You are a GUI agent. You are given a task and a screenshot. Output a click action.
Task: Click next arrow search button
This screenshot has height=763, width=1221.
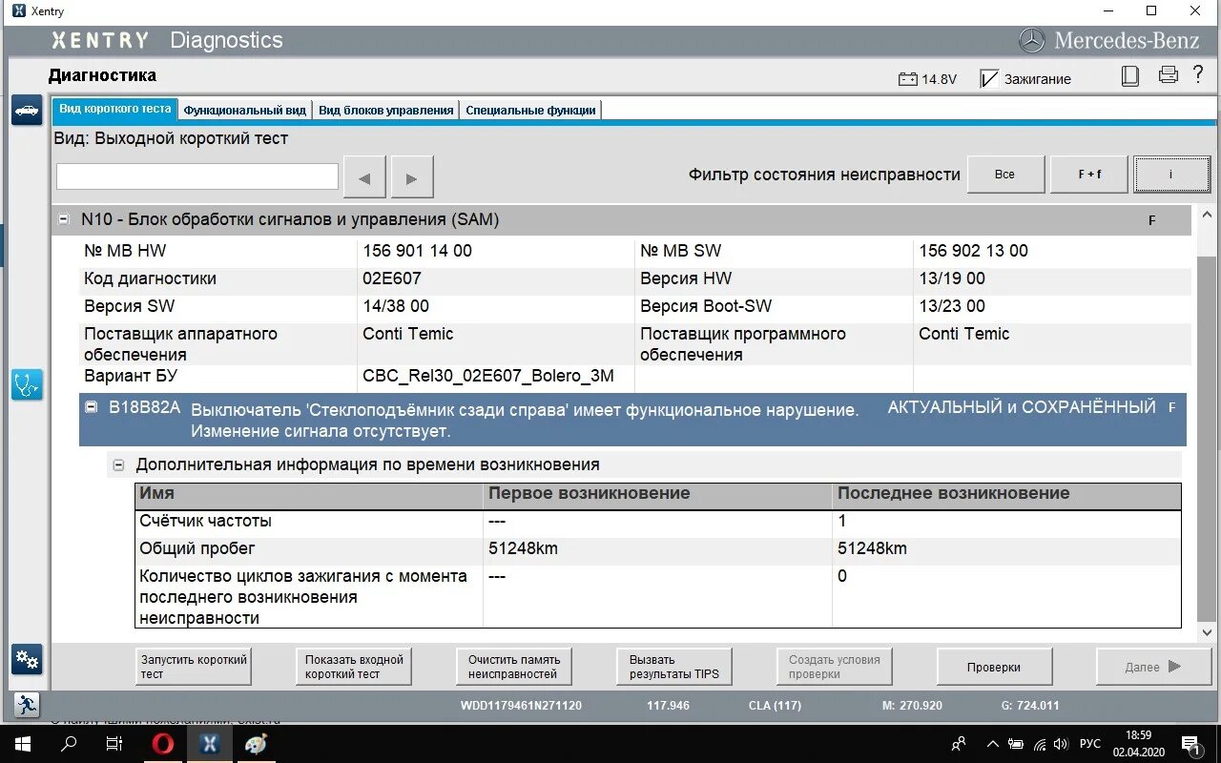click(x=412, y=177)
